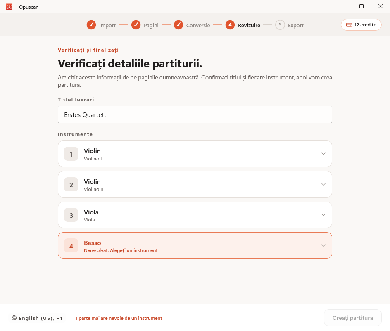Image resolution: width=390 pixels, height=331 pixels.
Task: Click the Titlul lucrării label
Action: 77,100
